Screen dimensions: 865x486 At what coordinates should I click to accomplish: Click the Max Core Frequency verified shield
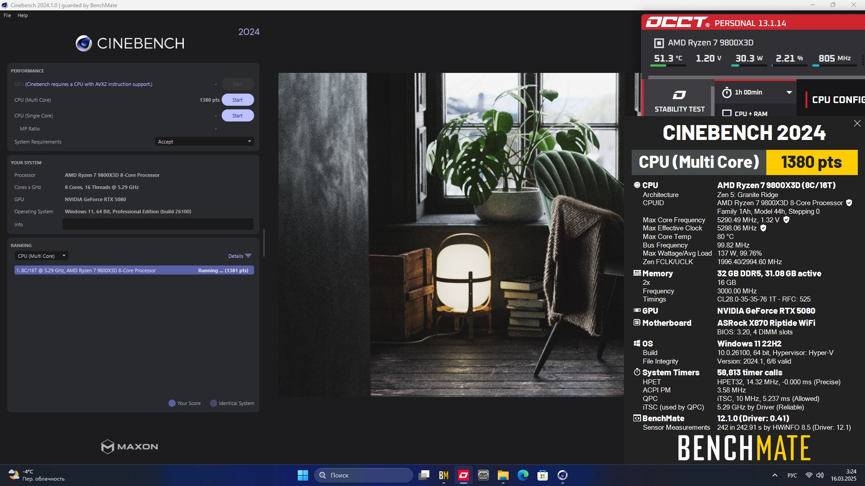point(786,220)
